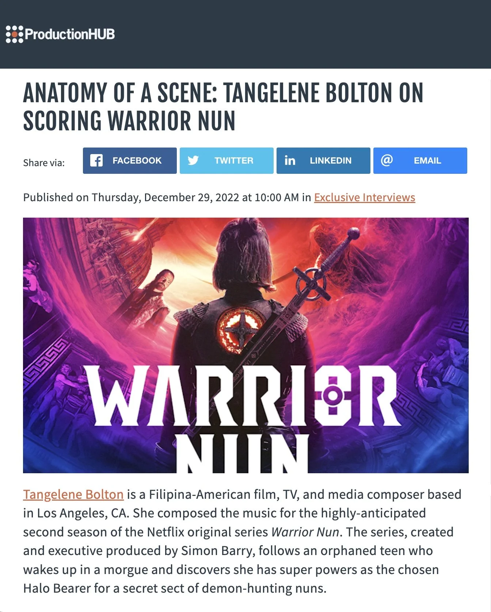Share the article via the TWITTER label
The image size is (491, 612).
[234, 161]
